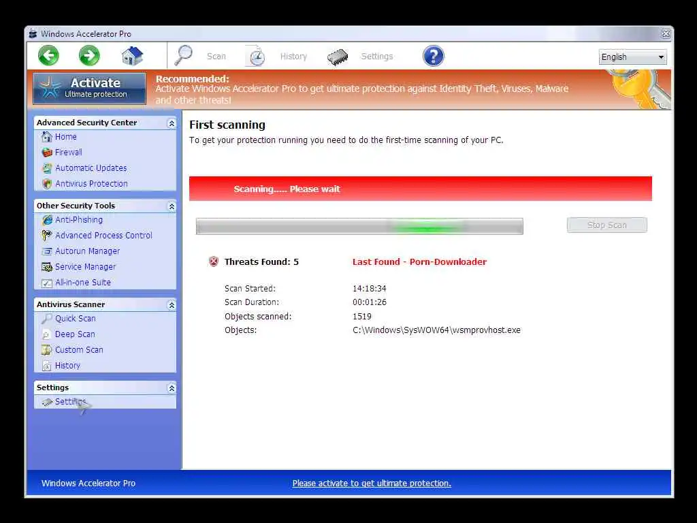Click the title bar application icon

coord(33,34)
